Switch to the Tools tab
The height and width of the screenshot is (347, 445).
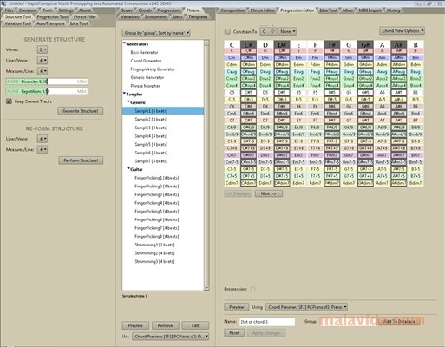point(48,10)
